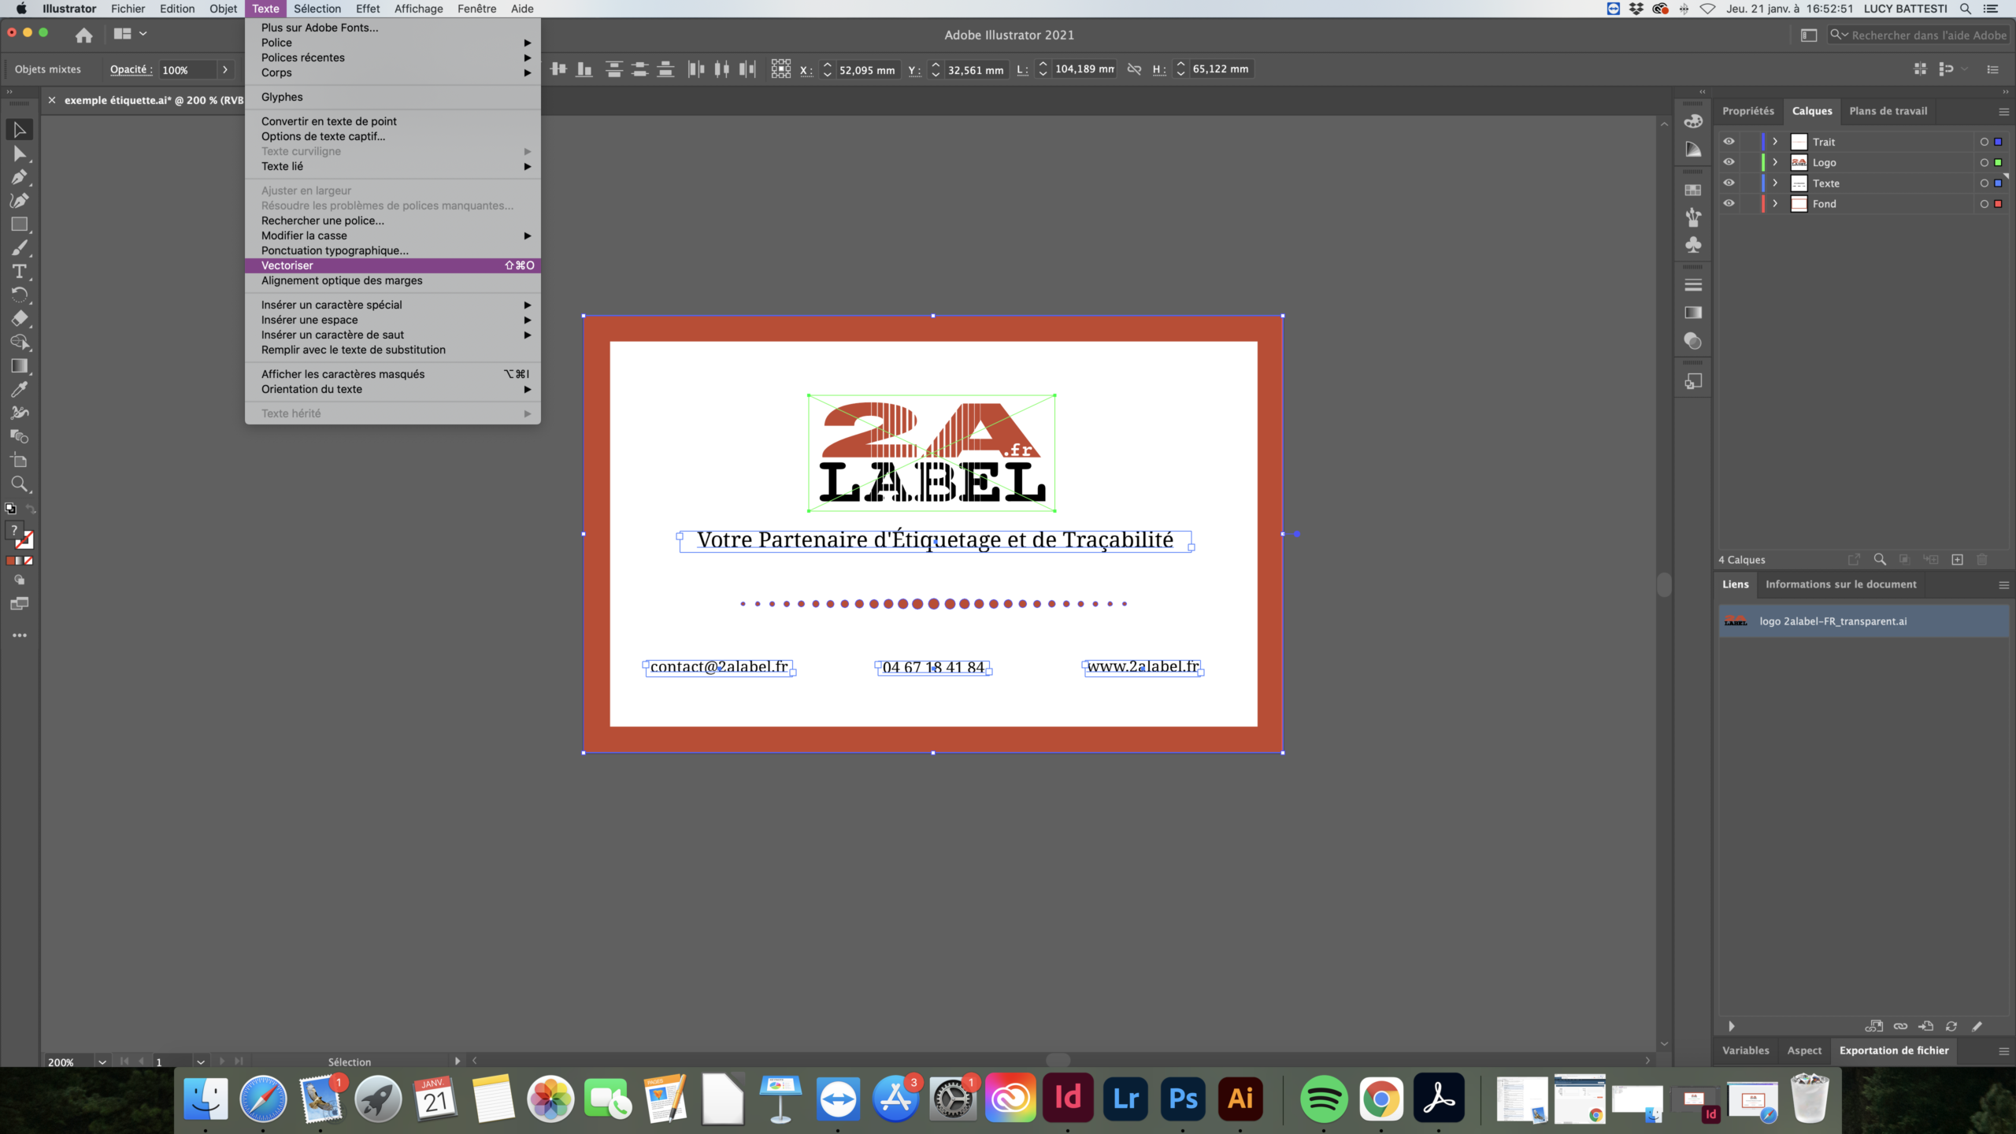Open the Gradient panel icon
Image resolution: width=2016 pixels, height=1134 pixels.
pyautogui.click(x=1693, y=313)
